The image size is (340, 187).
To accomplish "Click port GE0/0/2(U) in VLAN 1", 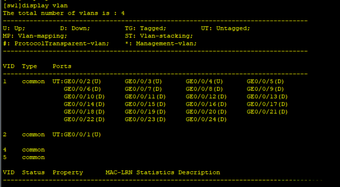I will point(82,81).
